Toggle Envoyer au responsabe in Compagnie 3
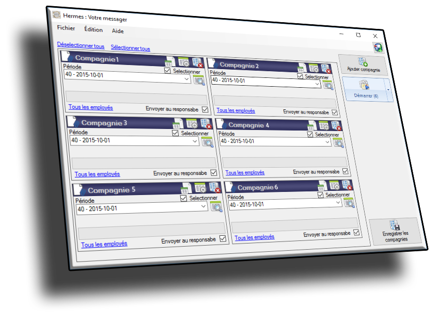439x324 pixels. tap(214, 173)
